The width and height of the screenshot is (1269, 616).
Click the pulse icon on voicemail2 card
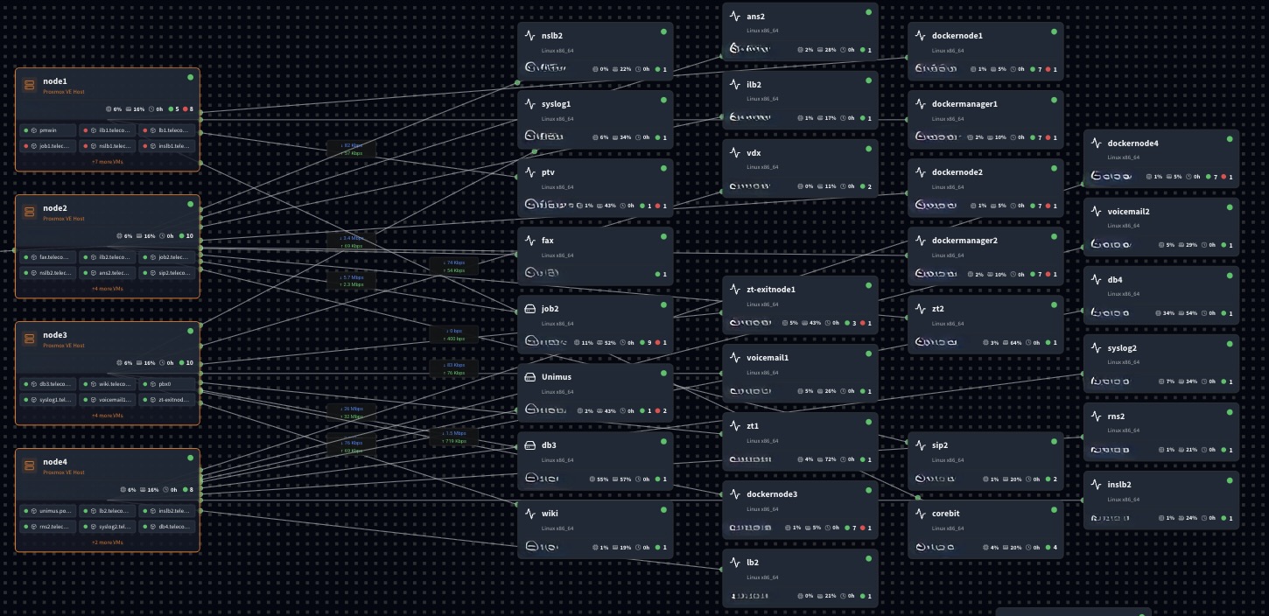[x=1096, y=212]
